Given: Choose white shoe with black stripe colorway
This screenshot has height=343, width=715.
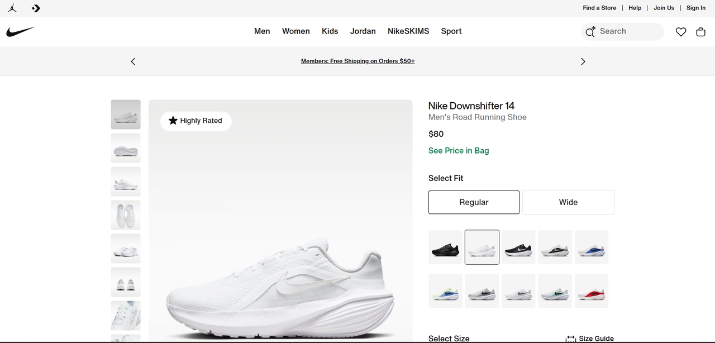Looking at the screenshot, I should (555, 247).
